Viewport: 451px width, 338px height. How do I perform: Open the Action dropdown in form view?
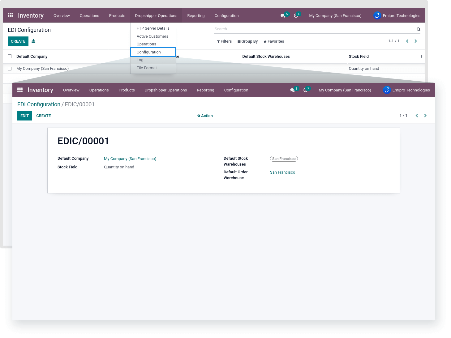[x=205, y=116]
